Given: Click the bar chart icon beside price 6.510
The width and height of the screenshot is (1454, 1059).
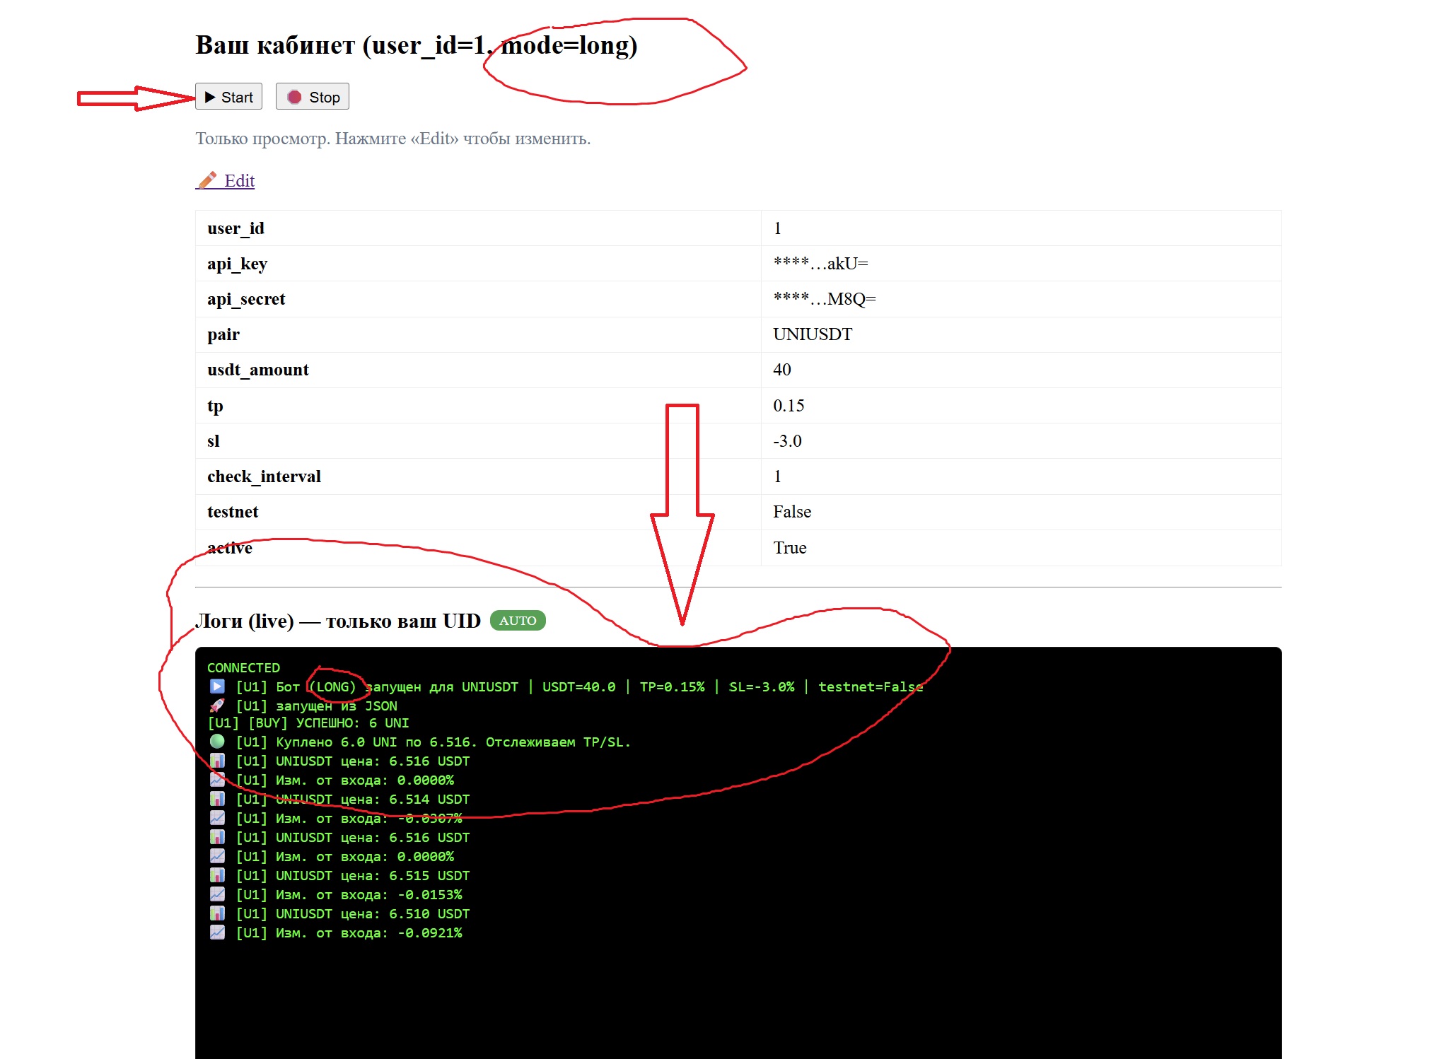Looking at the screenshot, I should coord(217,913).
